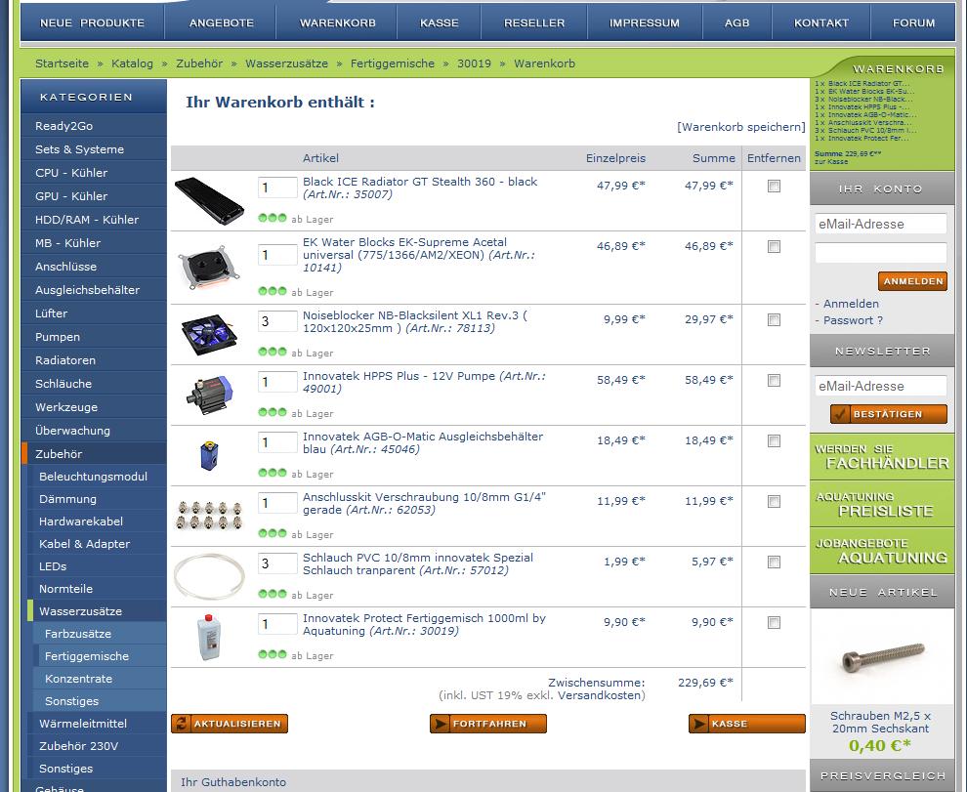Tick remove checkbox for EK Supreme Acetal
Image resolution: width=967 pixels, height=792 pixels.
coord(774,246)
